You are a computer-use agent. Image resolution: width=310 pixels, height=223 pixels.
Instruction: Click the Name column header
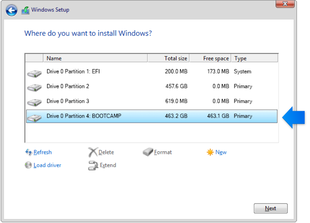point(54,58)
